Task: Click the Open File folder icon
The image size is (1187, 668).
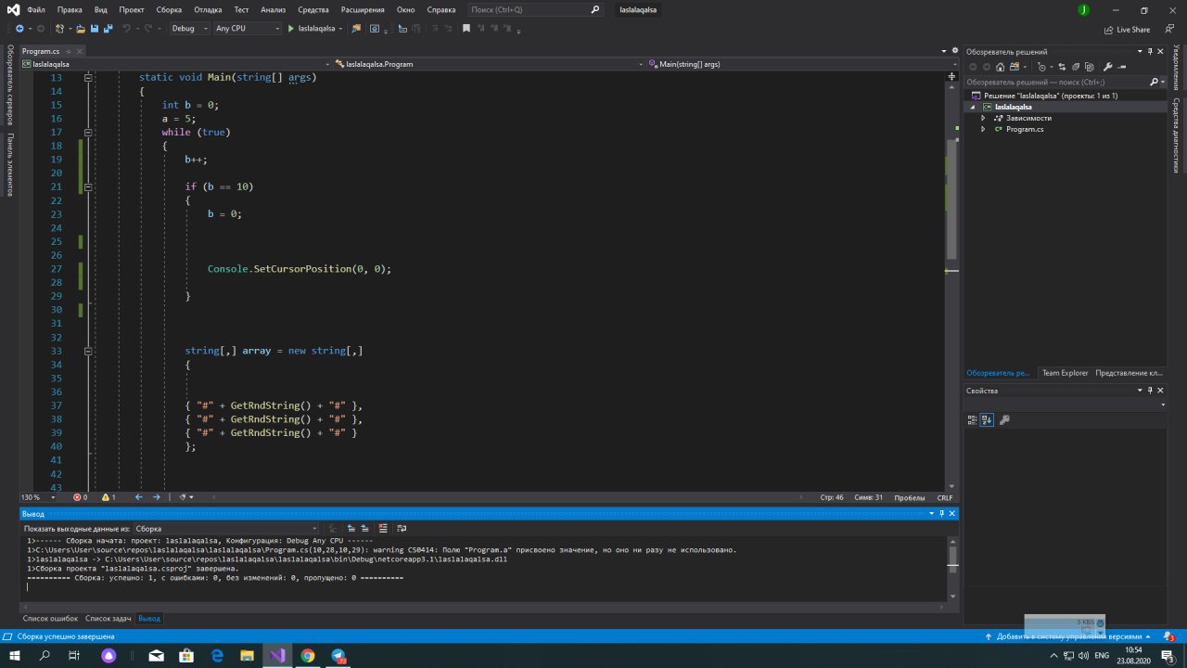Action: (82, 29)
